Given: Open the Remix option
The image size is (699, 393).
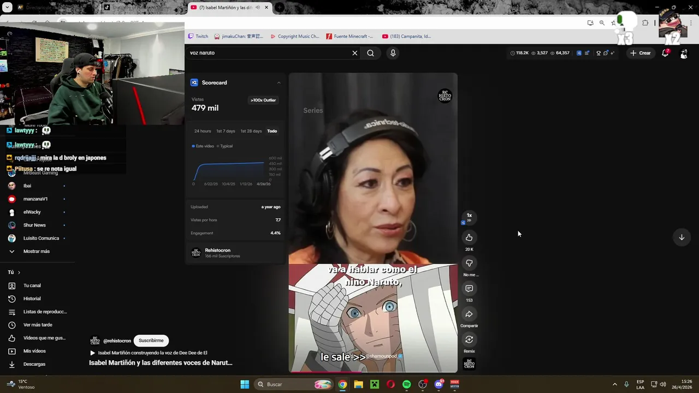Looking at the screenshot, I should click(x=469, y=340).
